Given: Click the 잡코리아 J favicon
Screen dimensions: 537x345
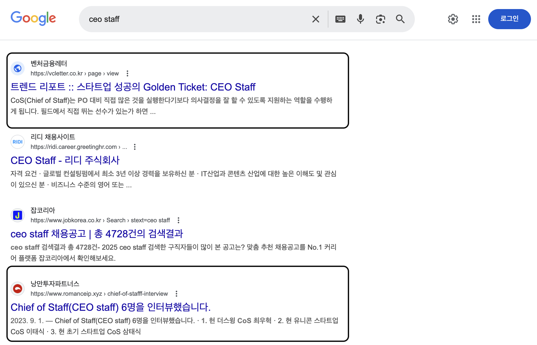Looking at the screenshot, I should 18,215.
